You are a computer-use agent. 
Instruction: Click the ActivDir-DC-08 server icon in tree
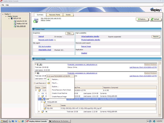pyautogui.click(x=15, y=21)
